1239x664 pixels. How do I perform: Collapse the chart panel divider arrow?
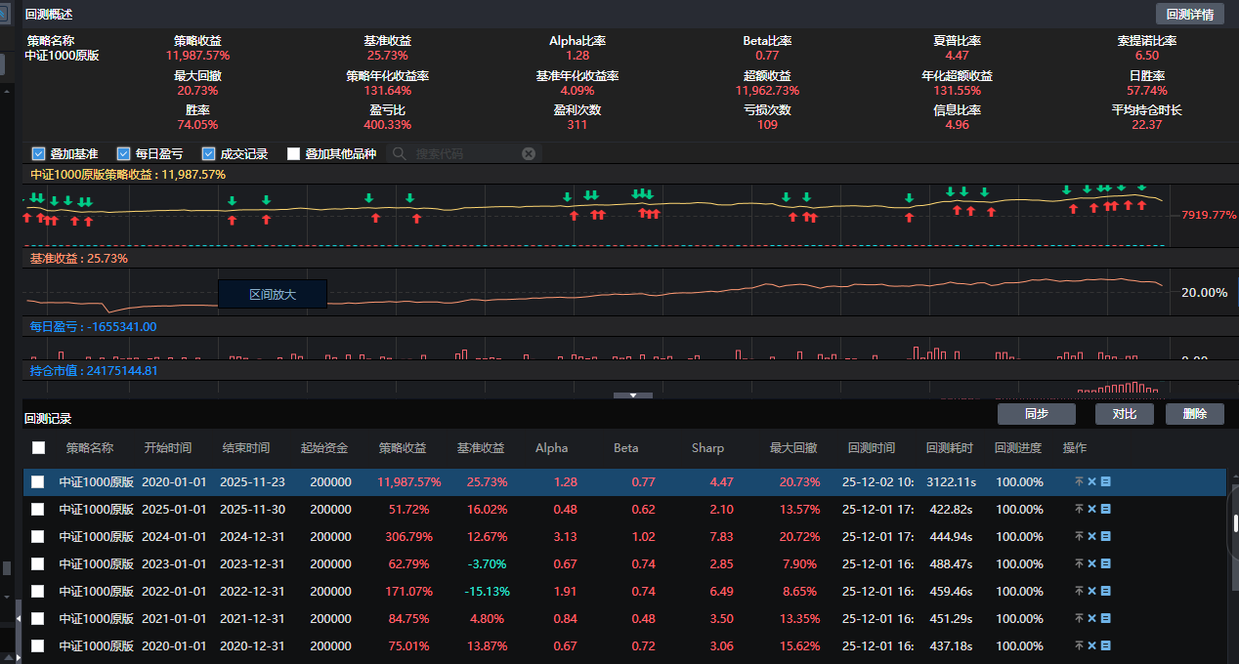pyautogui.click(x=632, y=395)
